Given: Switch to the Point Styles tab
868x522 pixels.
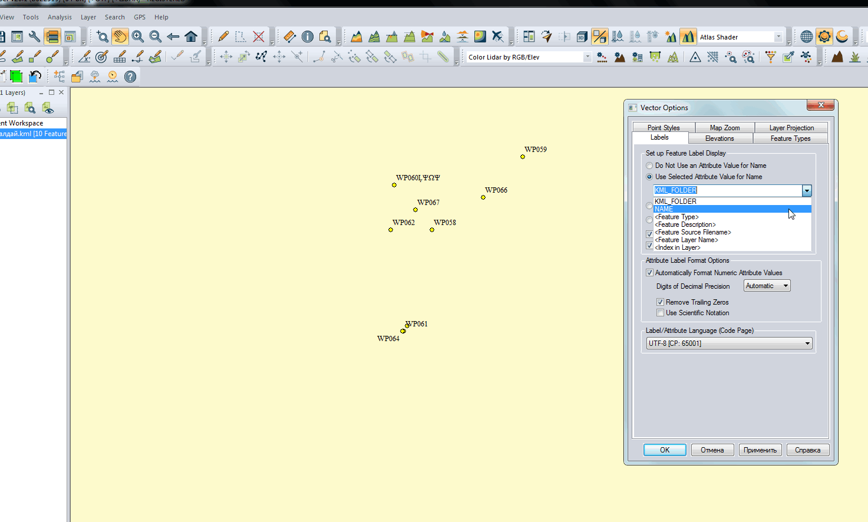Looking at the screenshot, I should [664, 128].
